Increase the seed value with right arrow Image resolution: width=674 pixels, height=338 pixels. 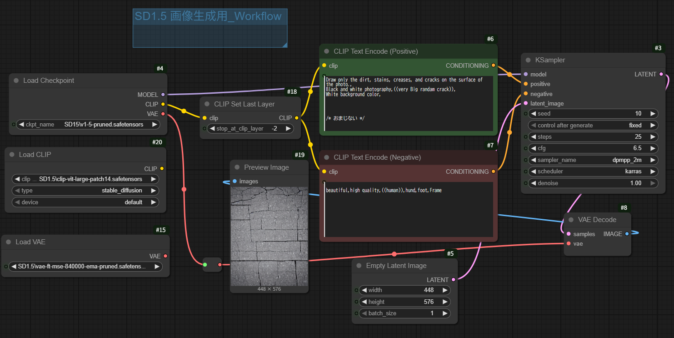tap(653, 114)
